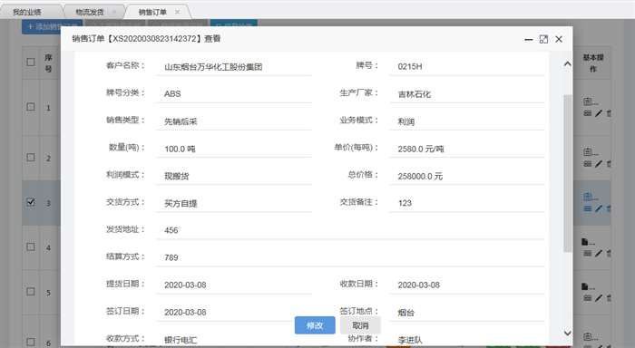The width and height of the screenshot is (635, 348).
Task: Minimize the 销售订单 查看 dialog
Action: pyautogui.click(x=529, y=39)
